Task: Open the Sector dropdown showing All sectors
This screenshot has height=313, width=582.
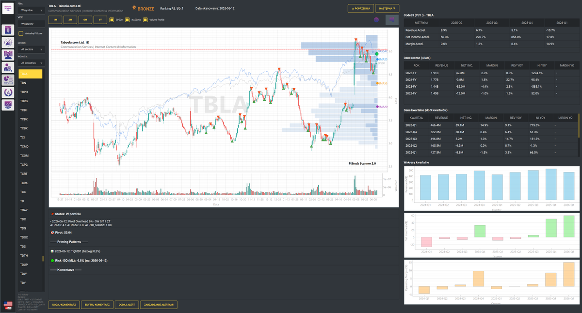Action: [31, 49]
